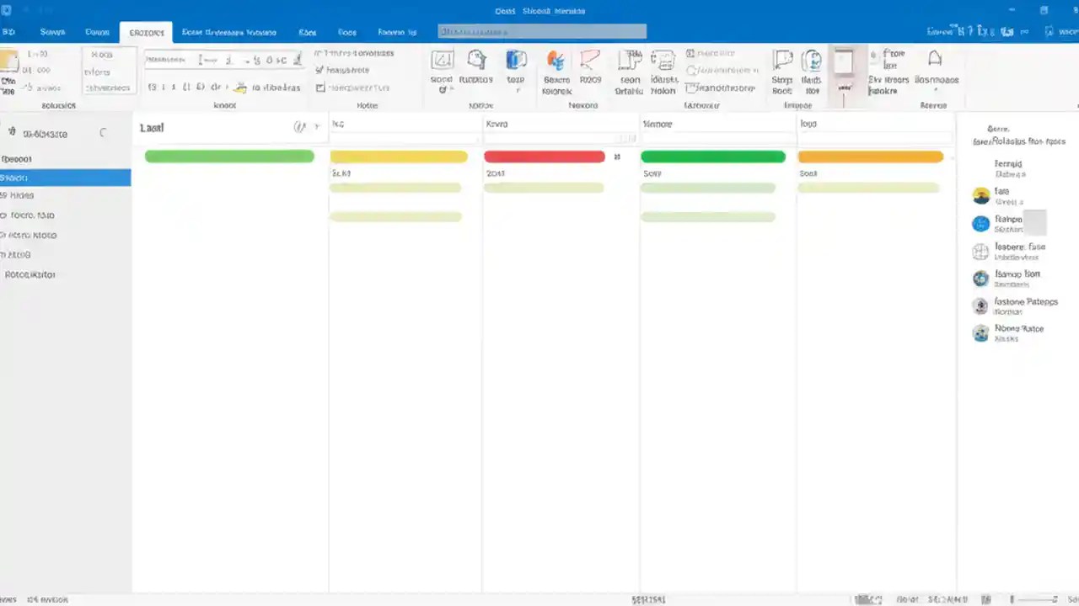Screen dimensions: 1079x606
Task: Click the blue notebook icon in the ribbon
Action: 516,63
